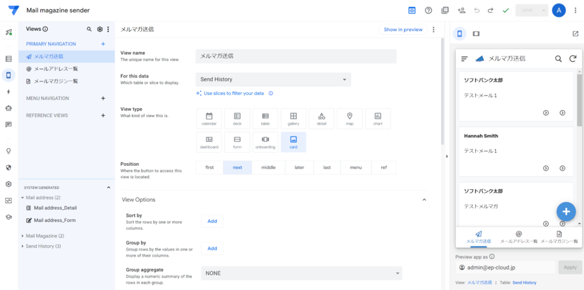Switch to メールマガジン一覧 tab in preview
Screen dimensions: 584x290
559,236
